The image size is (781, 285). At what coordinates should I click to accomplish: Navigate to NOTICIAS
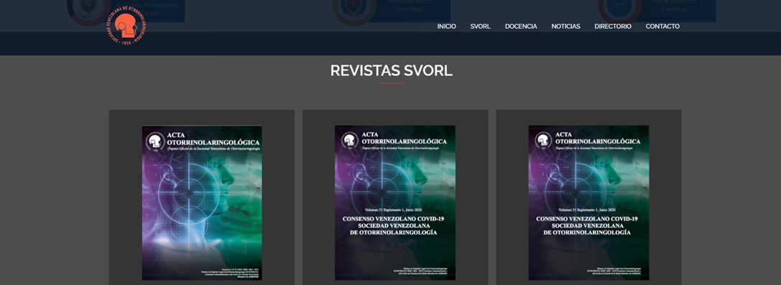pos(565,27)
